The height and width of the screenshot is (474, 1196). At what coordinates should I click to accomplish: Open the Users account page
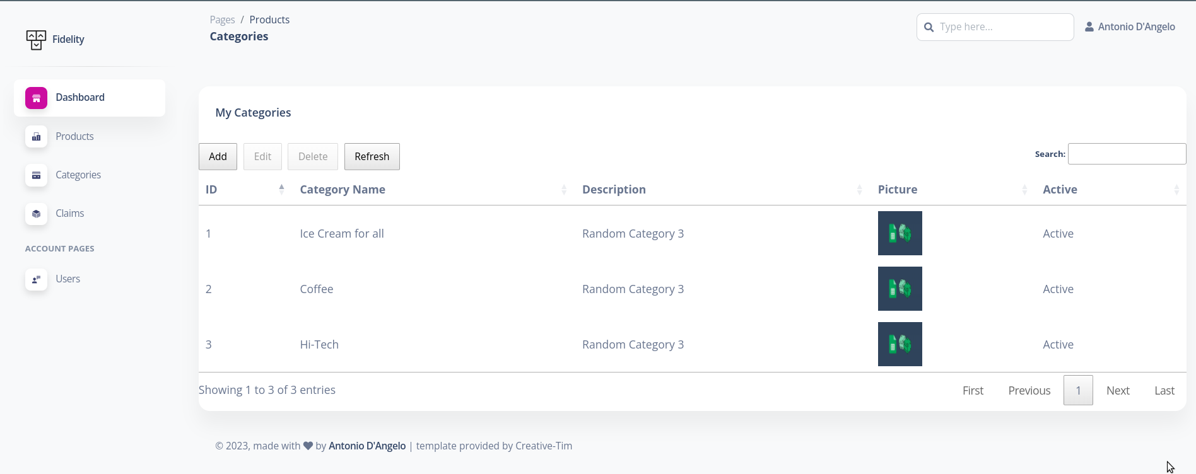90,279
